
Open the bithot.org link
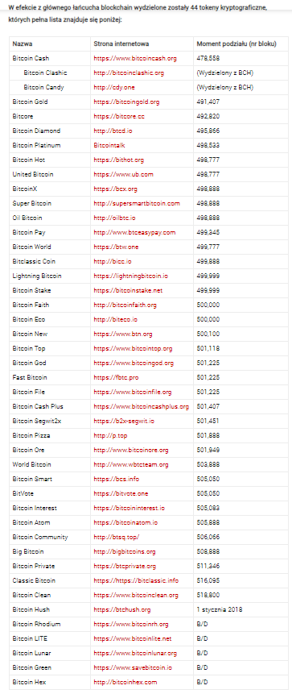[x=119, y=160]
